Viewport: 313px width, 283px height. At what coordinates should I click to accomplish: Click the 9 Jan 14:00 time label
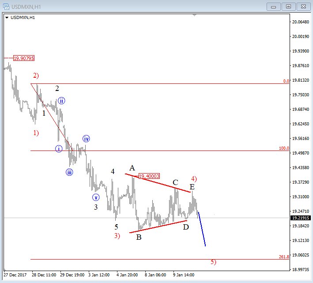click(184, 275)
